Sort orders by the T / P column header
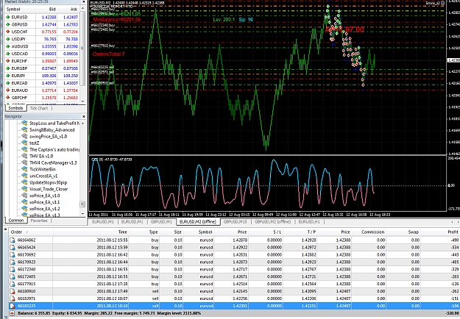Viewport: 460px width, 319px height. tap(300, 232)
